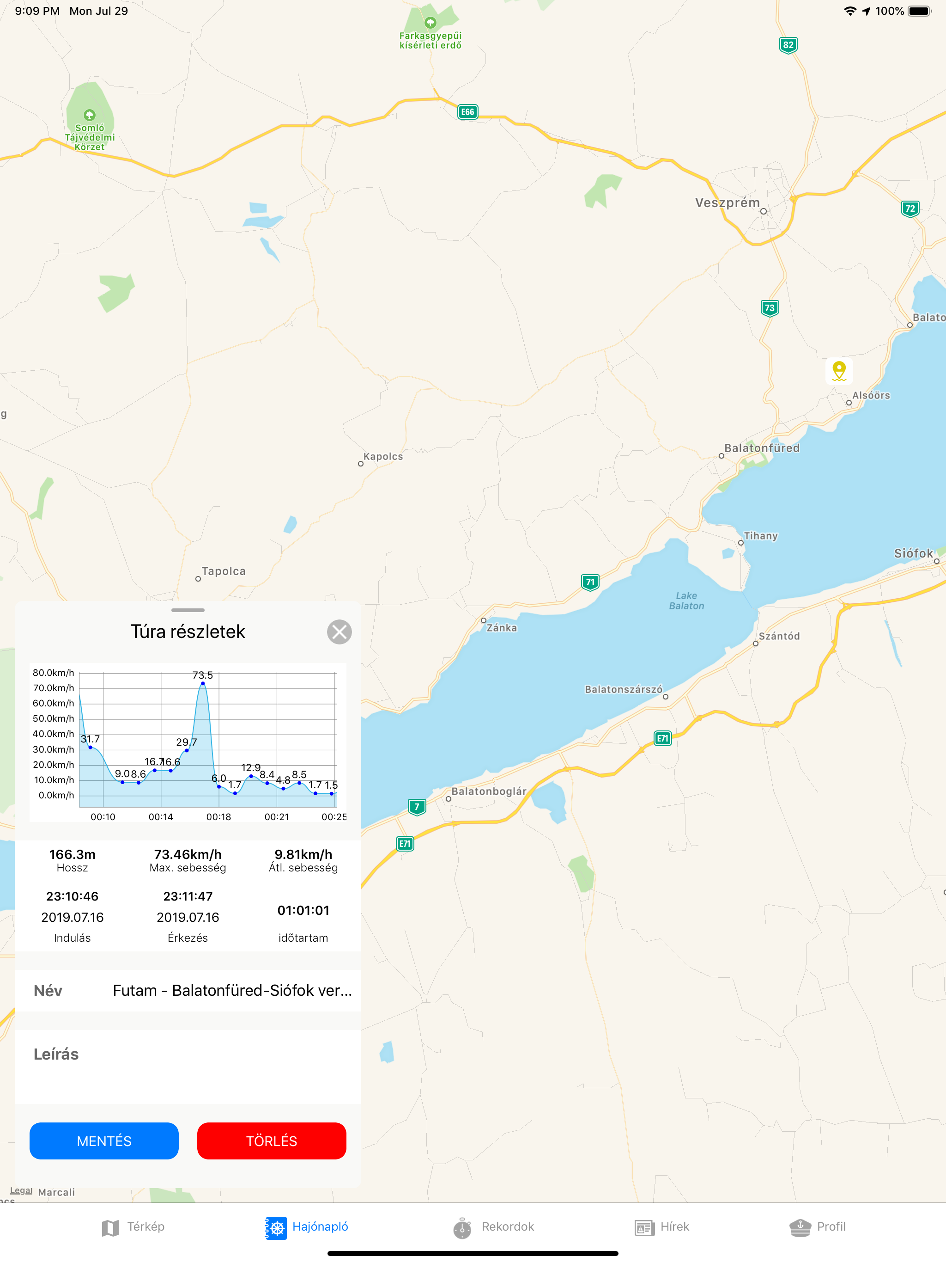Tap the Somló Tájvédelmi Körzet park icon
The width and height of the screenshot is (946, 1263).
(x=90, y=115)
